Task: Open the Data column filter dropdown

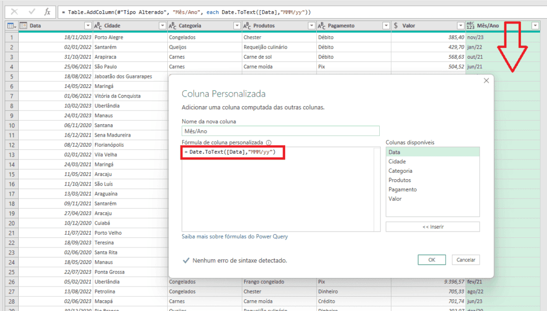Action: pyautogui.click(x=88, y=26)
